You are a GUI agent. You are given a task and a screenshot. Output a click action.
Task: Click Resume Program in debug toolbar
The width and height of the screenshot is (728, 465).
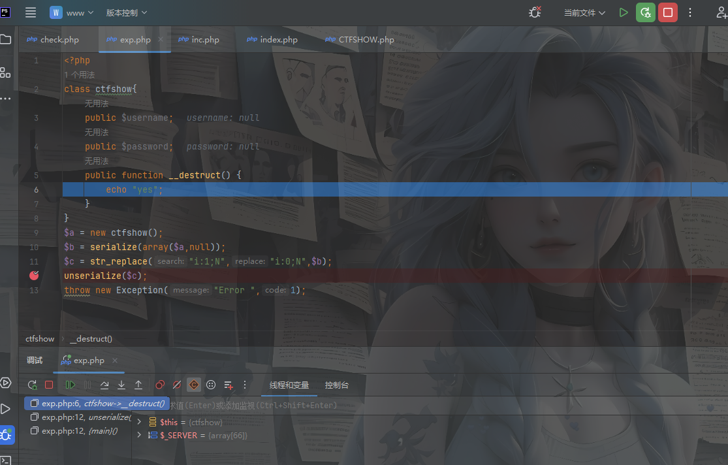click(x=70, y=385)
